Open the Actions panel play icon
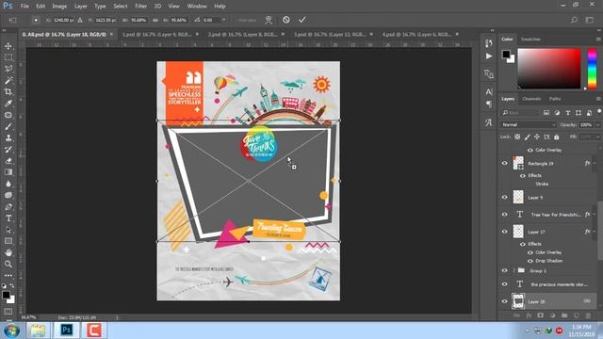Image resolution: width=603 pixels, height=339 pixels. click(x=488, y=56)
